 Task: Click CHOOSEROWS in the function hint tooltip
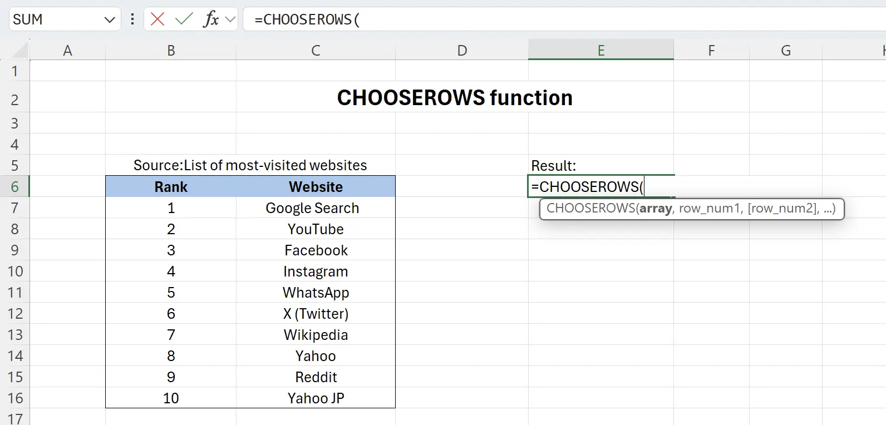590,209
